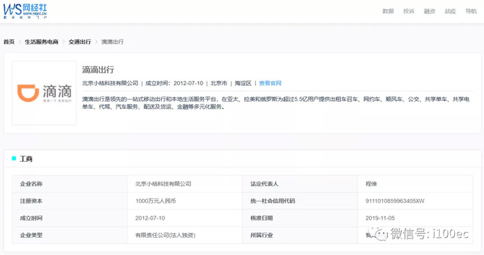Click the credit code 91110108599634O5XW

tap(395, 201)
